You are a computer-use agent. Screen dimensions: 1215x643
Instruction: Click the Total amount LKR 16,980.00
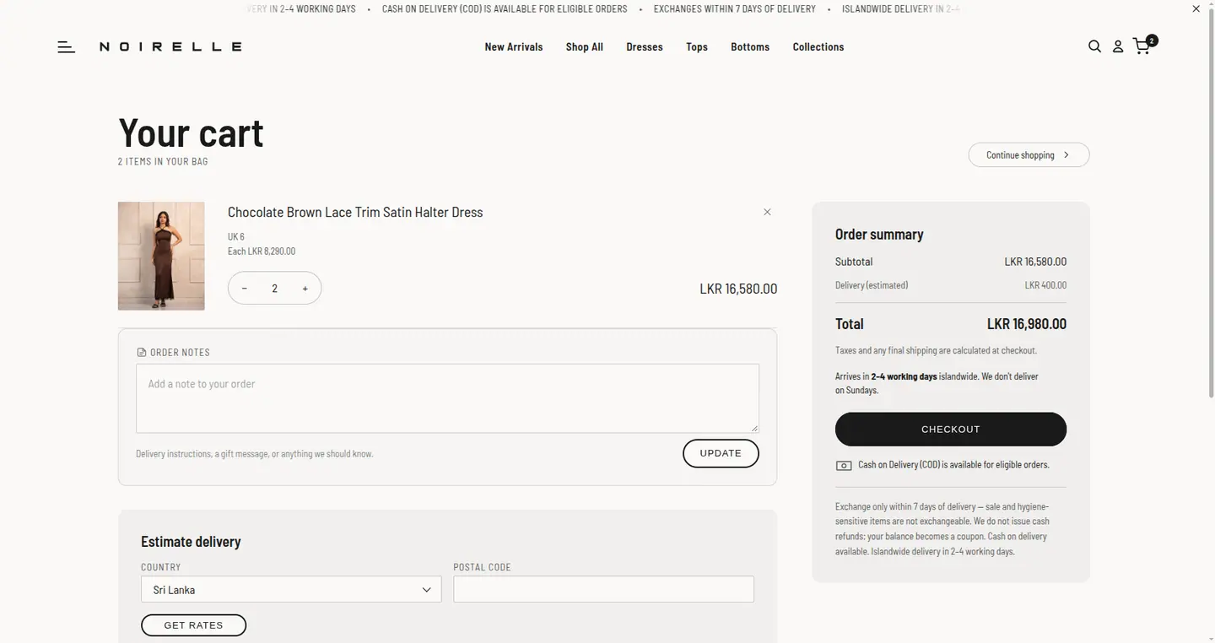[1027, 324]
